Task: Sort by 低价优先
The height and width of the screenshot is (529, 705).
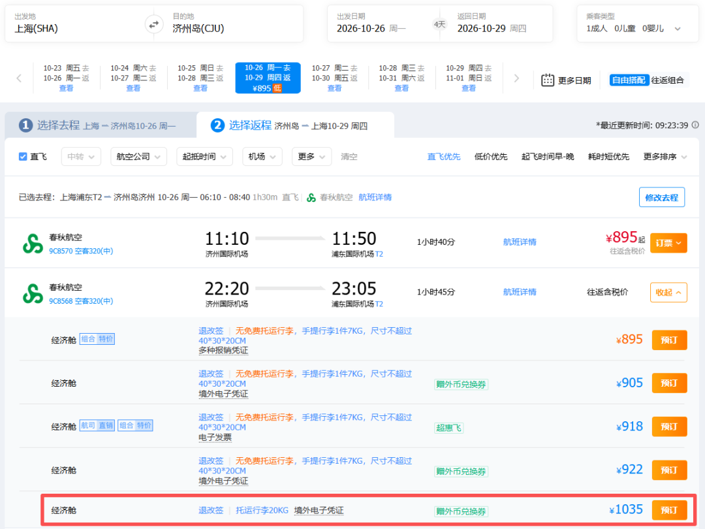Action: point(491,157)
